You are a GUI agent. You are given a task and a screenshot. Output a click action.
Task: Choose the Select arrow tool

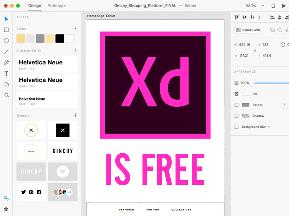6,19
